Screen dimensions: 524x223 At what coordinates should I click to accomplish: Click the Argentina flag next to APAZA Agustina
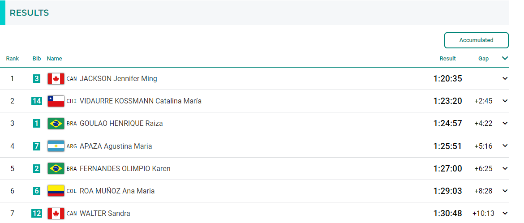click(x=56, y=146)
